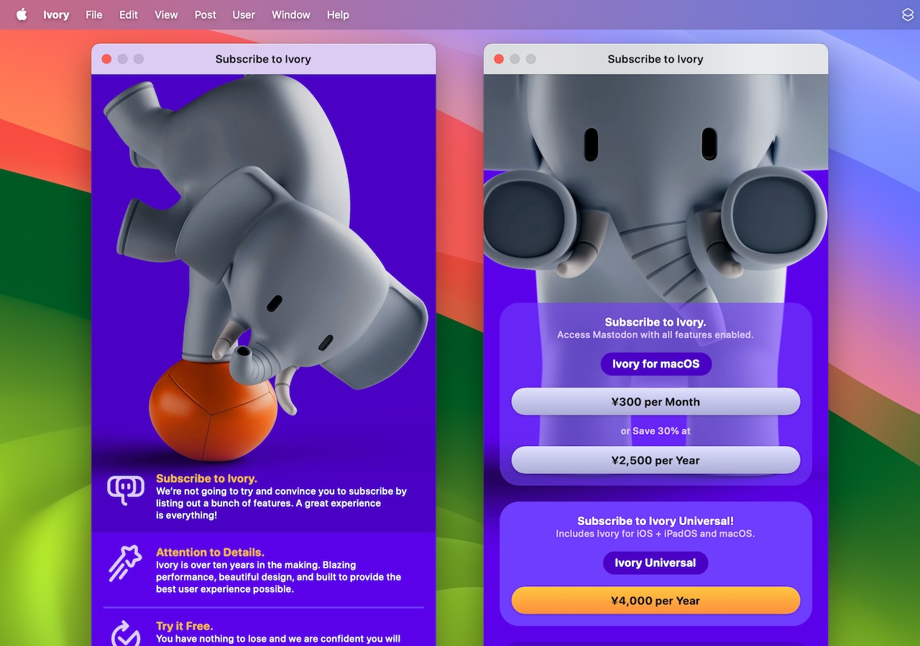Choose the ¥300 per Month subscription

tap(655, 401)
